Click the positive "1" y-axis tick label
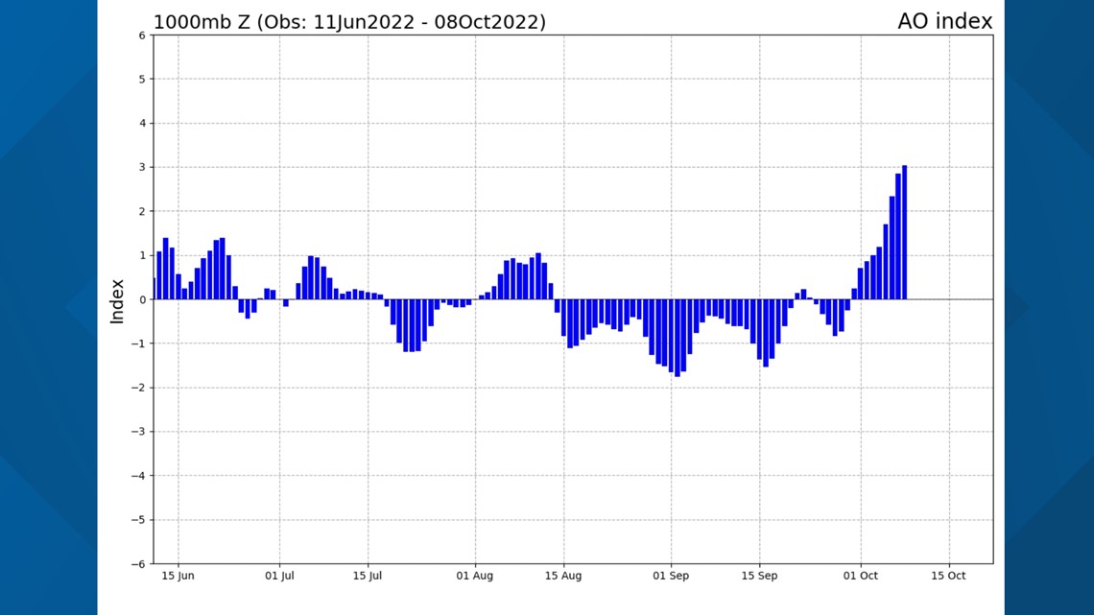1094x615 pixels. 142,256
